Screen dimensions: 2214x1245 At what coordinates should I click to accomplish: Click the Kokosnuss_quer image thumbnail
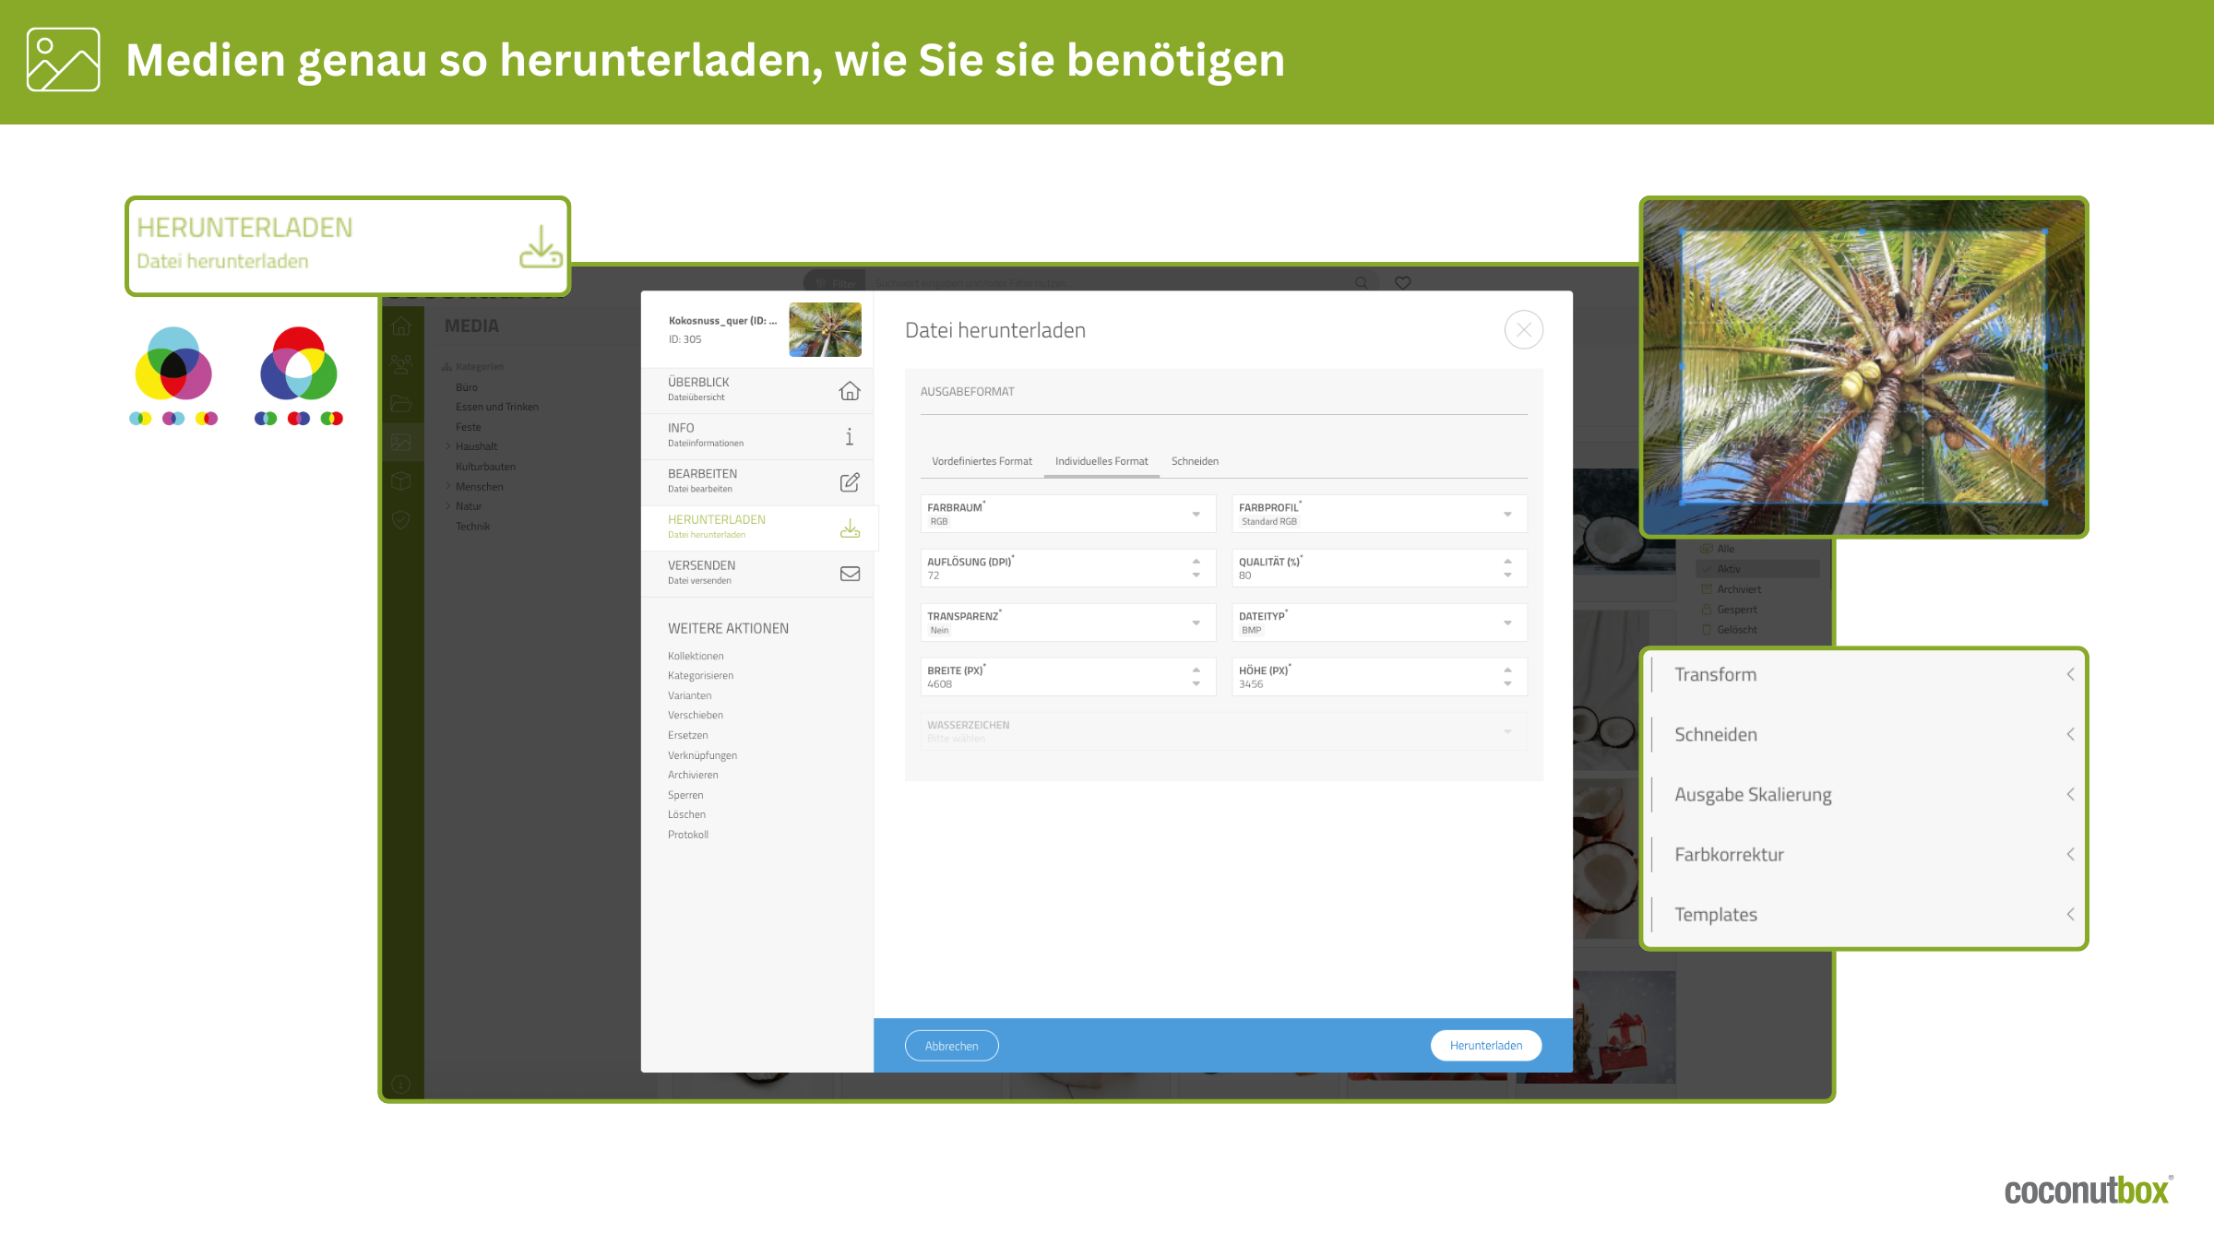coord(824,329)
